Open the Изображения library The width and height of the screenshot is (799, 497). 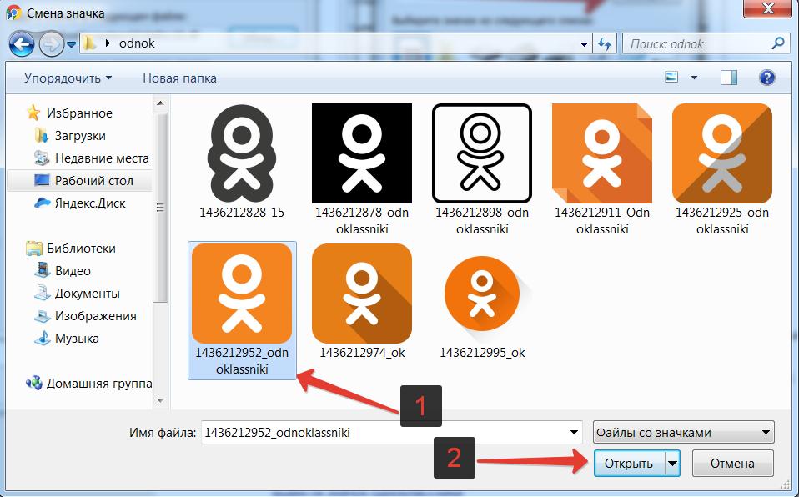[96, 315]
